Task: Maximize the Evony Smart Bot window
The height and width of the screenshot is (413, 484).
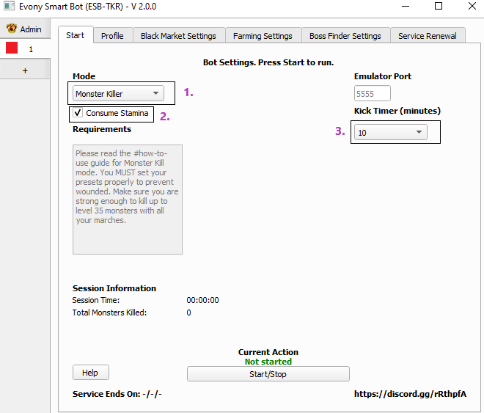Action: pos(439,6)
